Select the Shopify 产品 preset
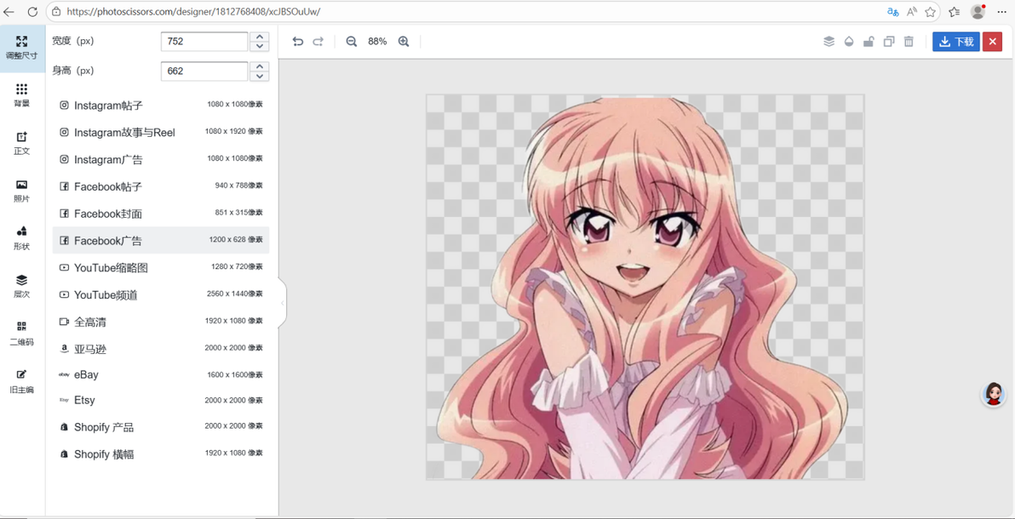 (x=161, y=427)
